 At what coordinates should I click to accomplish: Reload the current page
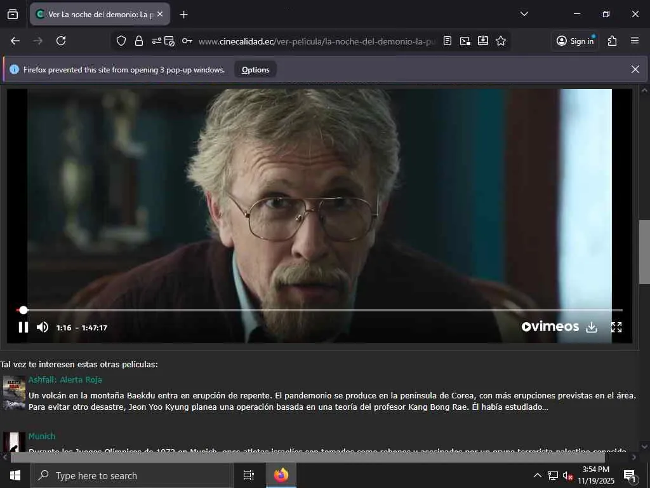click(x=61, y=41)
